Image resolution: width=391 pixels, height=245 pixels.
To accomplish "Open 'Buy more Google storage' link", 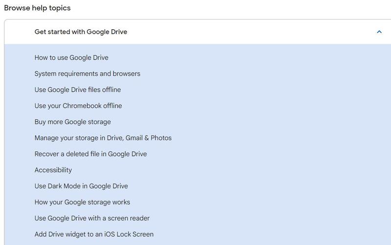I will (x=72, y=122).
